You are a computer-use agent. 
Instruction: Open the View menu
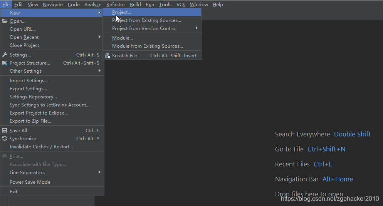click(33, 4)
